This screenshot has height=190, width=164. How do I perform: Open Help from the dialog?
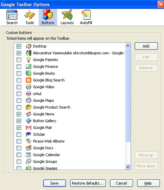(x=148, y=183)
